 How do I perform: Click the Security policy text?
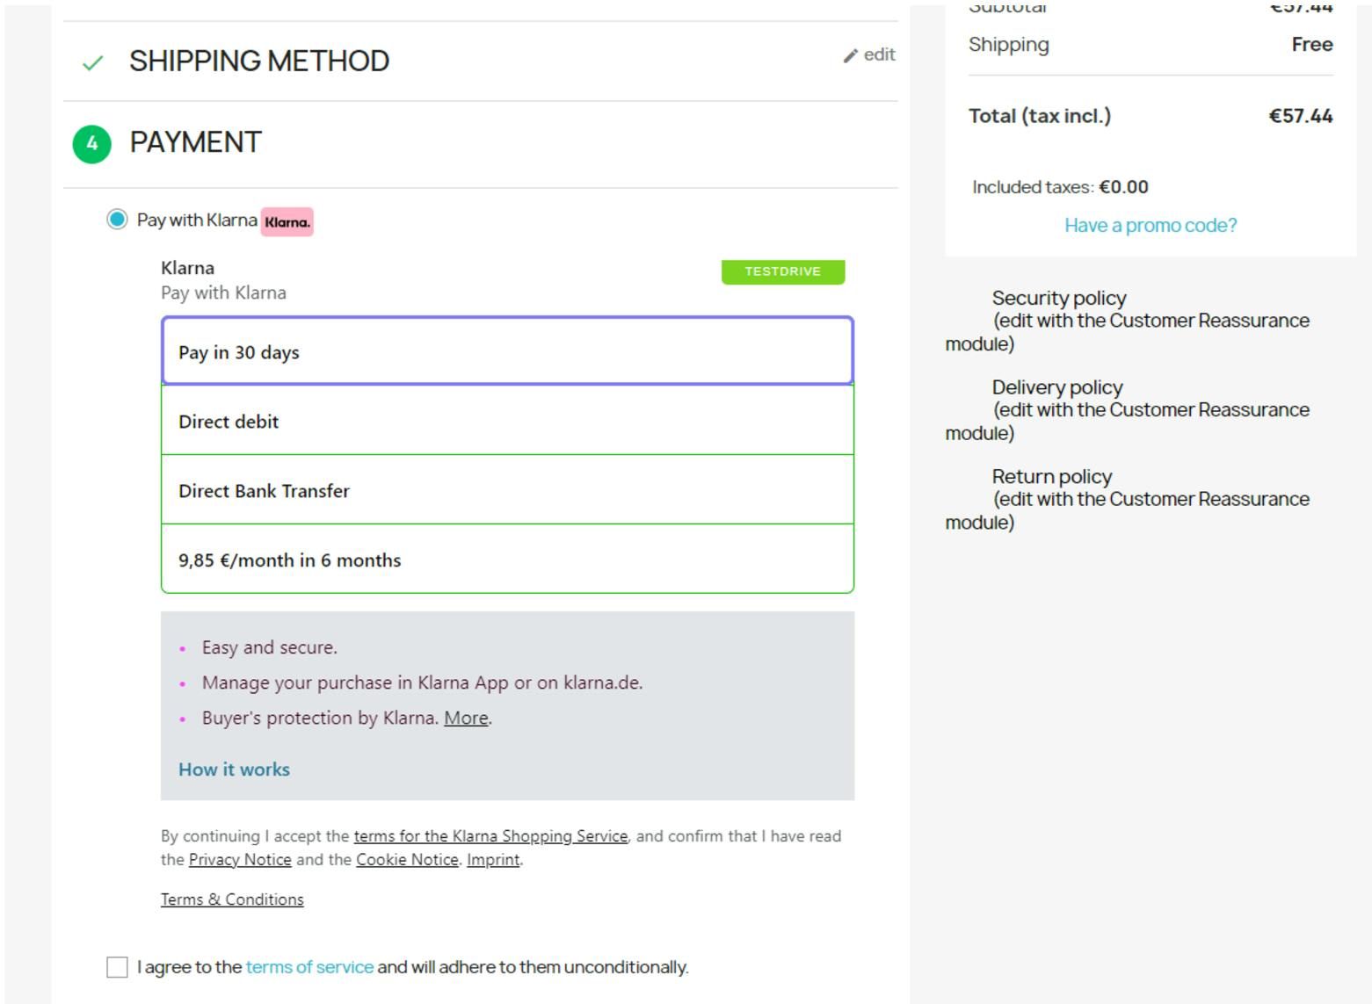click(x=1059, y=299)
